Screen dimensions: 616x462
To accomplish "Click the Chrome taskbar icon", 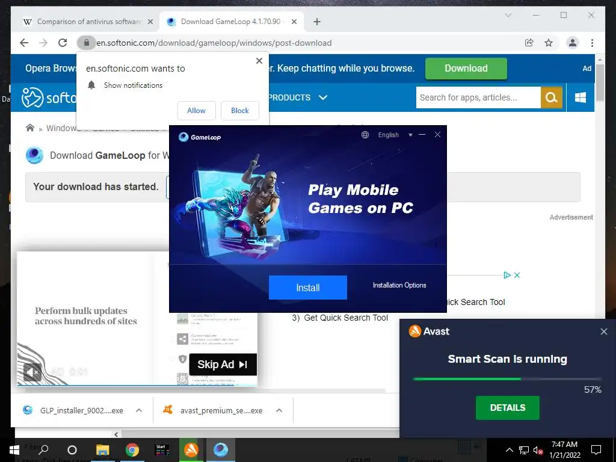I will pyautogui.click(x=132, y=450).
